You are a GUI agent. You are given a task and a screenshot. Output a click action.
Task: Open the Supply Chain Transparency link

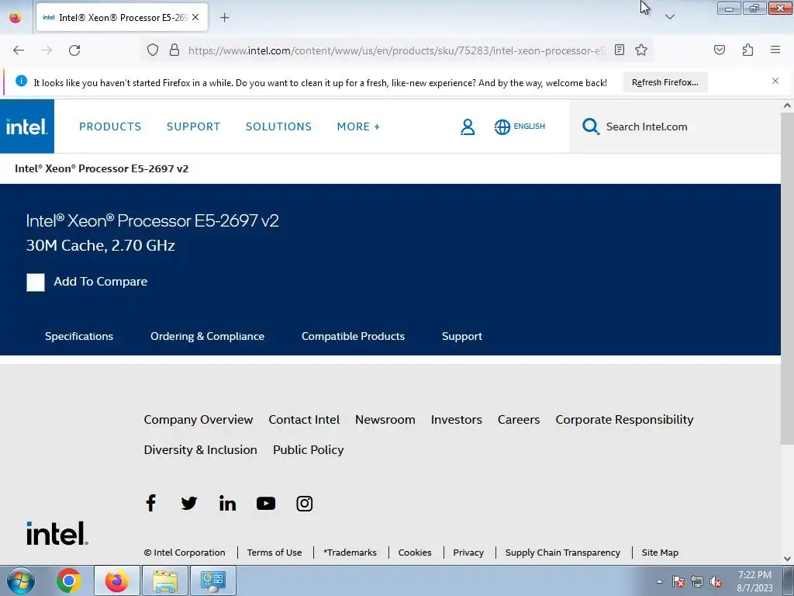(x=563, y=553)
